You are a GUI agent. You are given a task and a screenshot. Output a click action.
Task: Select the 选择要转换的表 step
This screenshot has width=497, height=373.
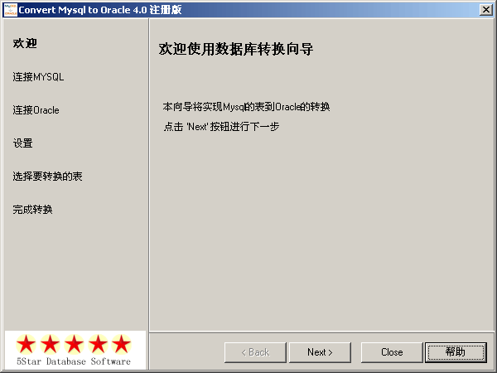pyautogui.click(x=47, y=176)
